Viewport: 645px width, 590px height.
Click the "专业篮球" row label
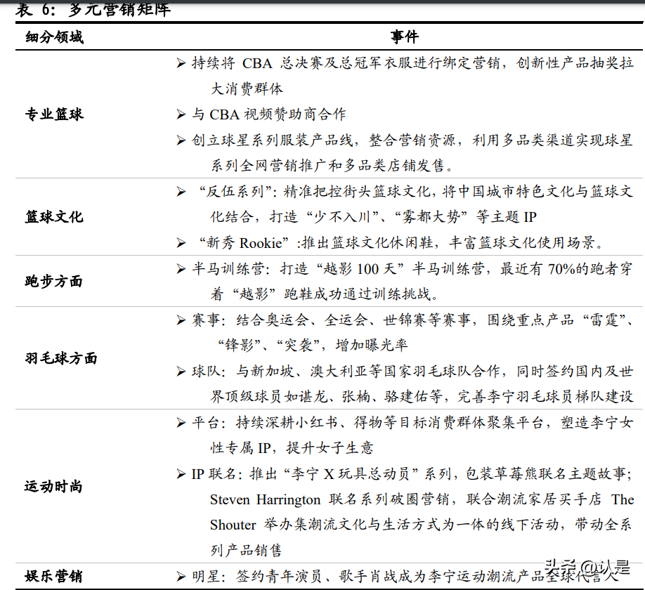[54, 114]
